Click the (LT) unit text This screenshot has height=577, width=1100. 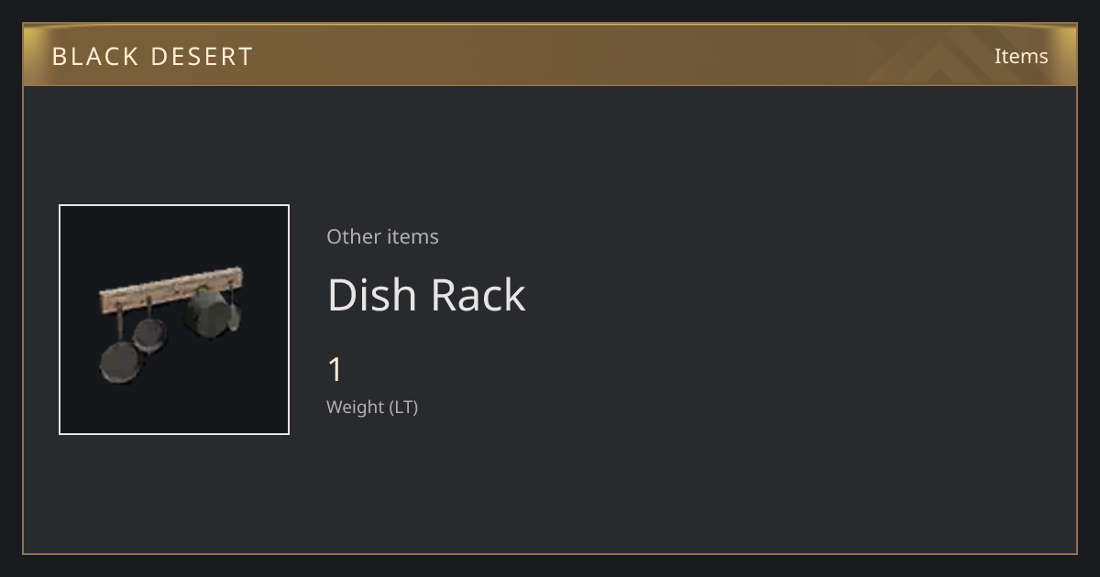click(403, 407)
